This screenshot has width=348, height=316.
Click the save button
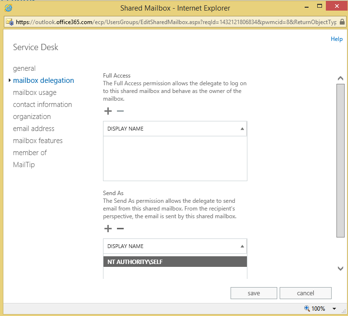(254, 293)
